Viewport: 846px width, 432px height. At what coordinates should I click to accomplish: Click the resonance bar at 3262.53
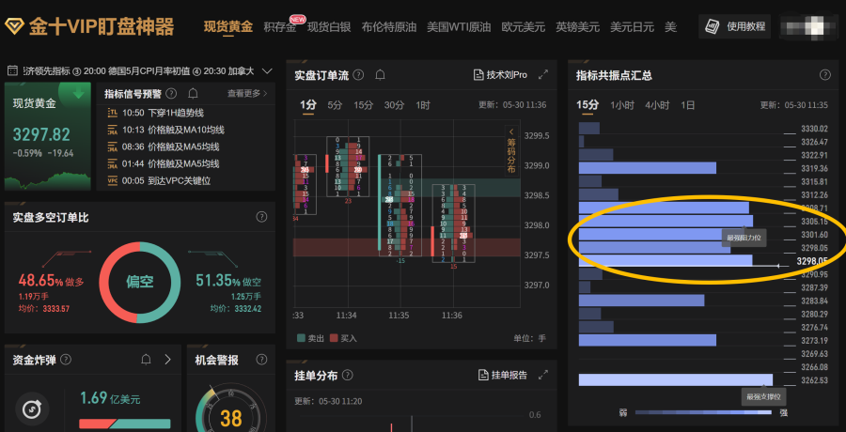point(676,379)
